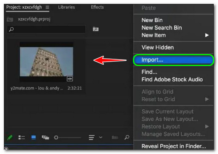Click the project file bin icon beside xzxcvfdgh.prproj
This screenshot has height=154, width=218.
[10, 19]
